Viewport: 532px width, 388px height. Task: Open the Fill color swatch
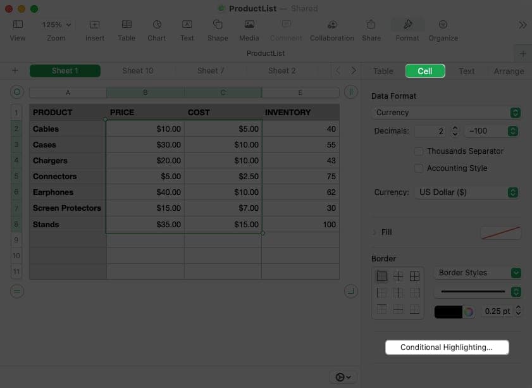[500, 233]
